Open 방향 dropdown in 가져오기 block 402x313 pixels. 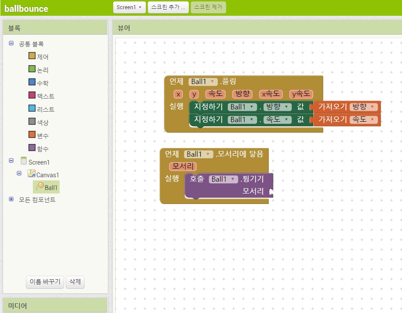click(363, 107)
